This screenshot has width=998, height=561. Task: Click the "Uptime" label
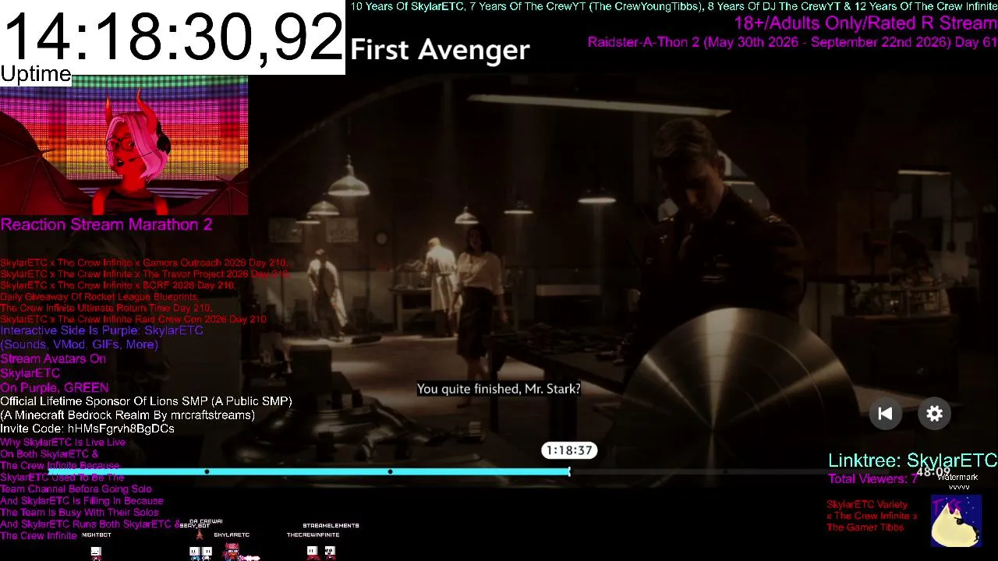[36, 74]
